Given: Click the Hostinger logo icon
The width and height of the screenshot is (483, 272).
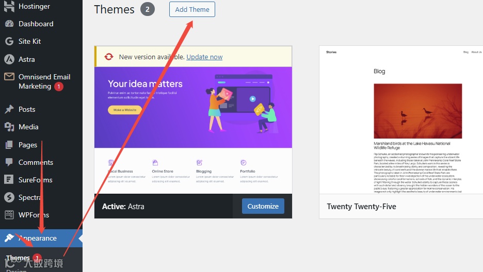Looking at the screenshot, I should point(9,6).
